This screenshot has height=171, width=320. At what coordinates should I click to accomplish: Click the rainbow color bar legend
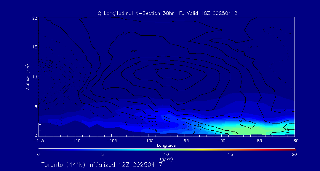167,150
